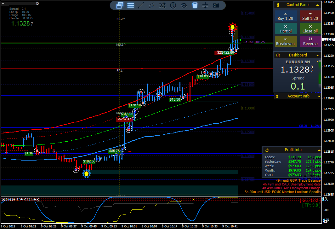The image size is (335, 229).
Task: Click the Week profit value $979.03
Action: [x=294, y=166]
